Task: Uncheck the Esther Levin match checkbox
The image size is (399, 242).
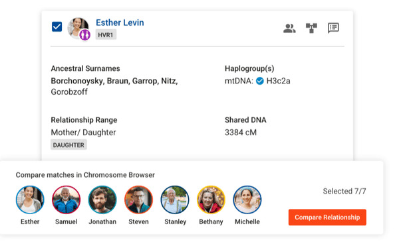Action: pyautogui.click(x=57, y=27)
